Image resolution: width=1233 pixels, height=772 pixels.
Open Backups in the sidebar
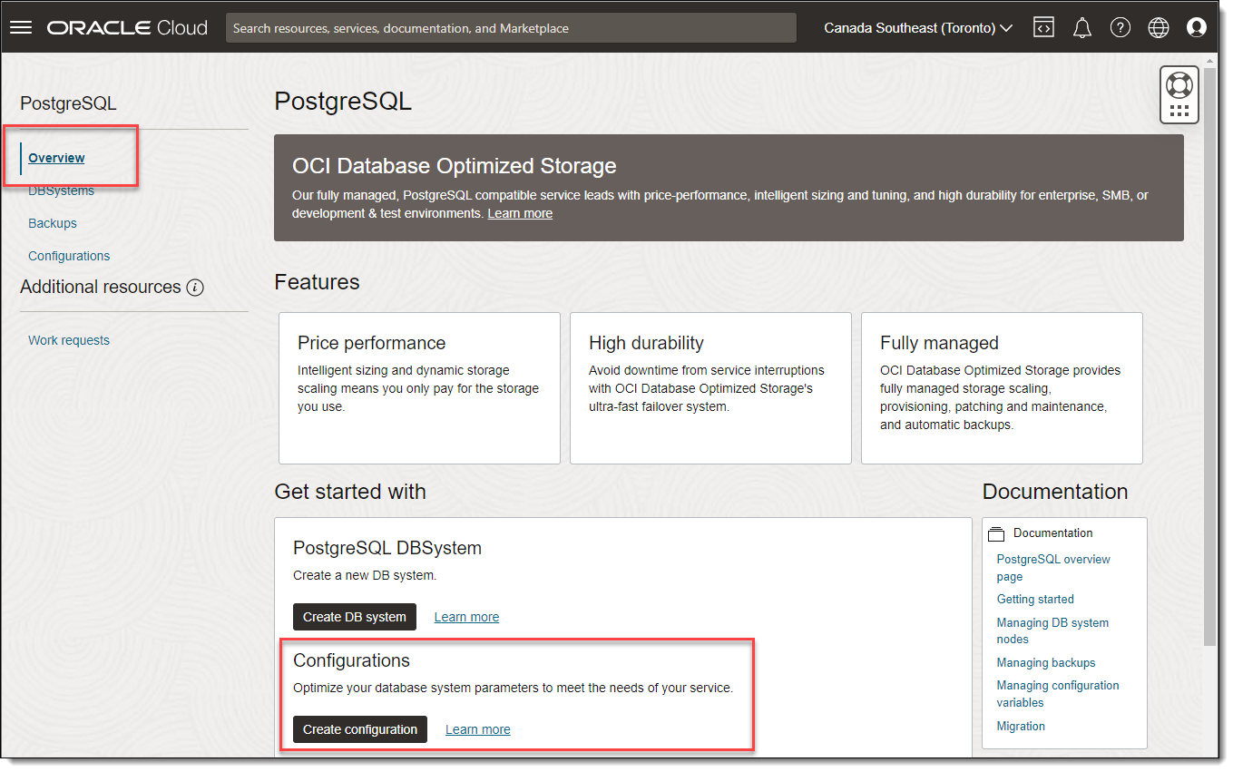53,223
